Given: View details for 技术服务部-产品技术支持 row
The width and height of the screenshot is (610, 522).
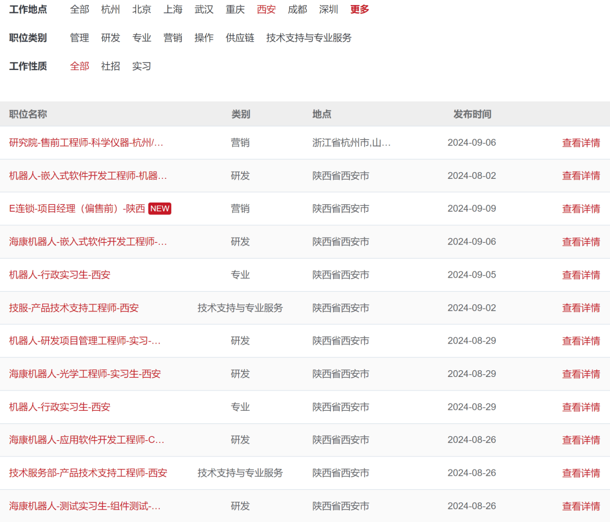Looking at the screenshot, I should (x=581, y=473).
